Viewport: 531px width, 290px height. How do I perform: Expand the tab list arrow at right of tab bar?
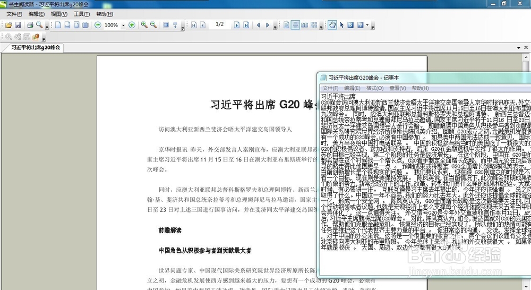pos(518,48)
